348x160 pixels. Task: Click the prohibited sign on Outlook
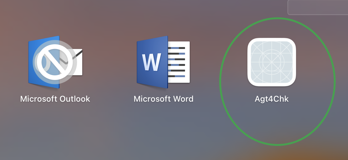tap(55, 60)
